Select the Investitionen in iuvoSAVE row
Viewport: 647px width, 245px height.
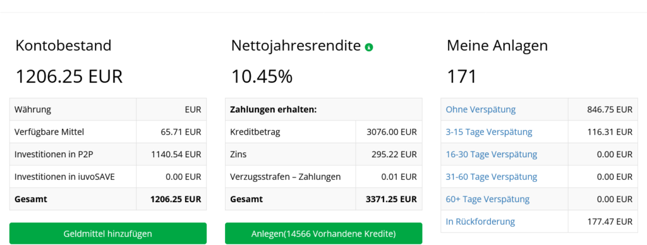107,177
